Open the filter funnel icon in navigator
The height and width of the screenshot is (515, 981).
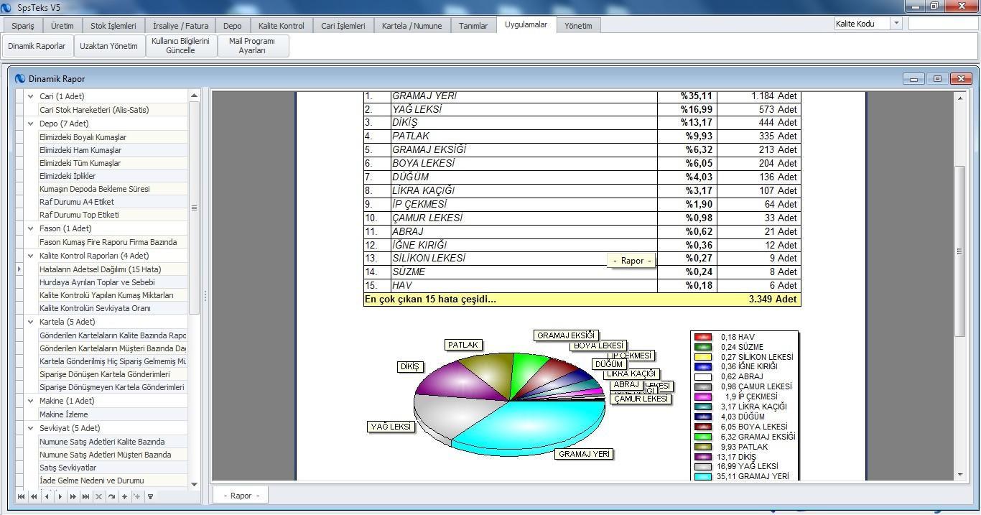pyautogui.click(x=150, y=496)
